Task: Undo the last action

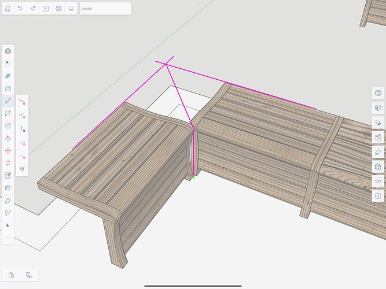Action: pyautogui.click(x=20, y=8)
